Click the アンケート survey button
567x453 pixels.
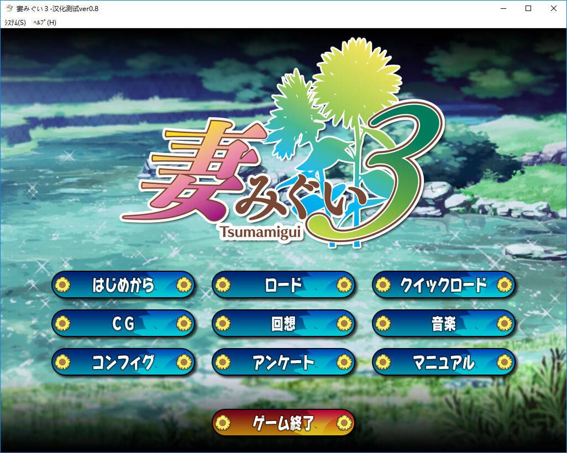click(x=283, y=362)
